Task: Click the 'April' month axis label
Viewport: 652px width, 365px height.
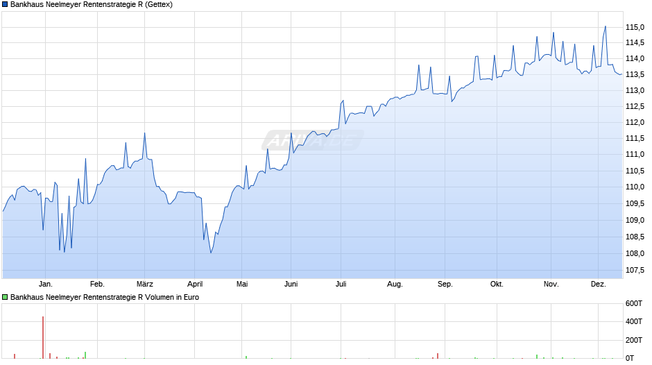Action: tap(195, 285)
